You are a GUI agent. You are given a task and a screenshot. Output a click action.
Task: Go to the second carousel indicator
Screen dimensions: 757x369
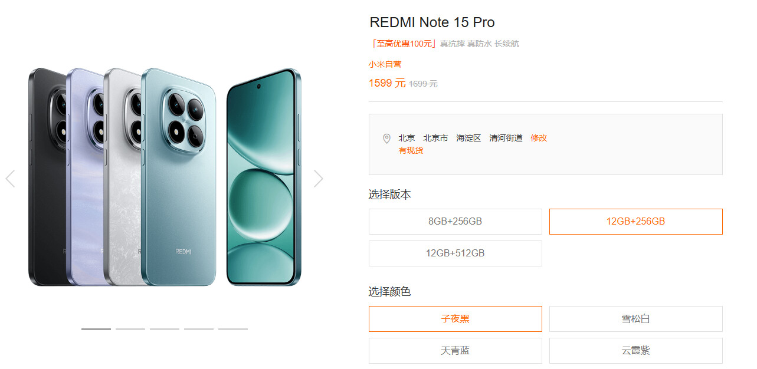[130, 329]
